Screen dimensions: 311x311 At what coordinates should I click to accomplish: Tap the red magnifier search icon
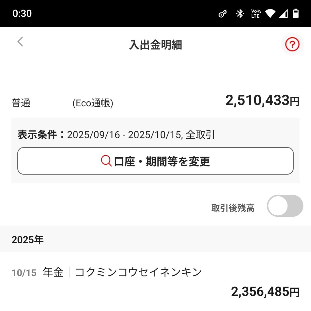pos(106,161)
